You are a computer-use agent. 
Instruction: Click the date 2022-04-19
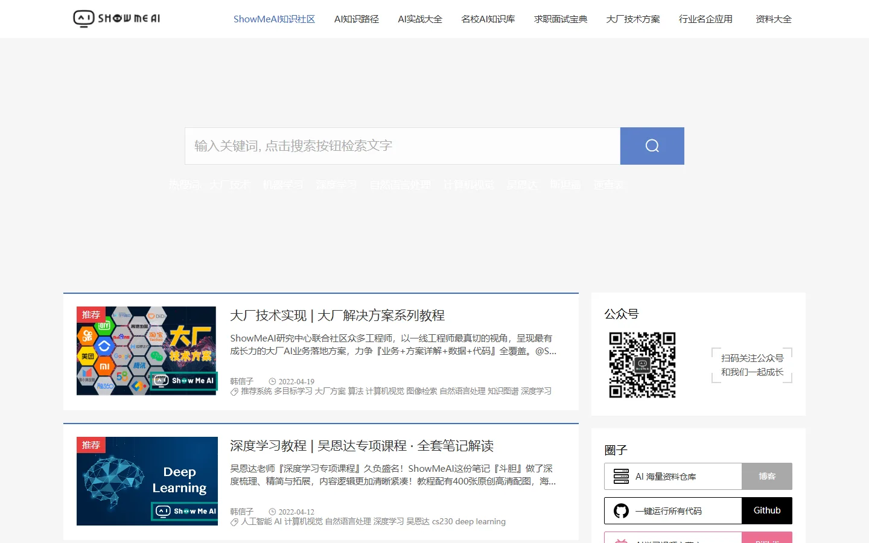coord(296,382)
